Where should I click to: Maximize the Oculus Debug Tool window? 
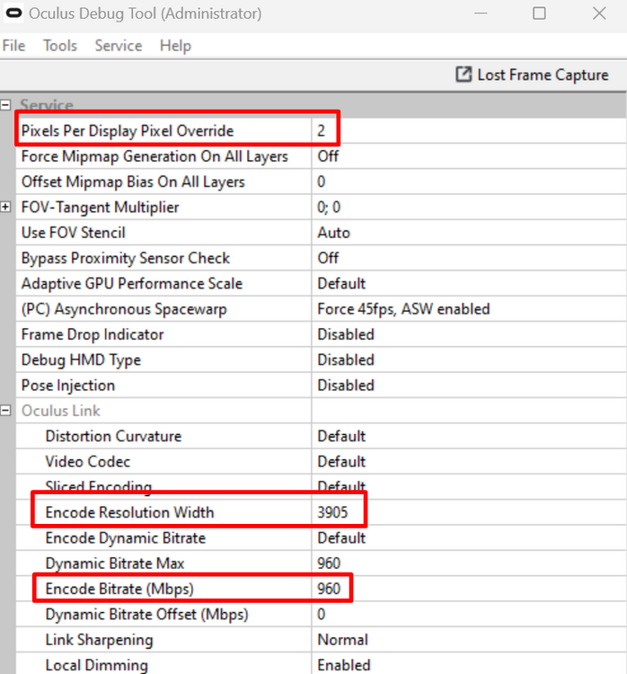539,13
